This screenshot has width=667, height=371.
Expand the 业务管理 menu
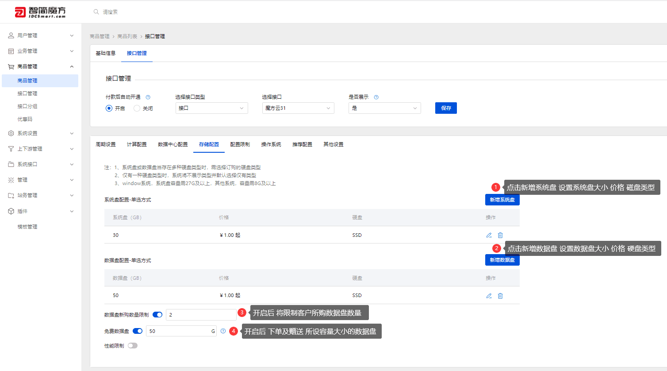click(72, 51)
